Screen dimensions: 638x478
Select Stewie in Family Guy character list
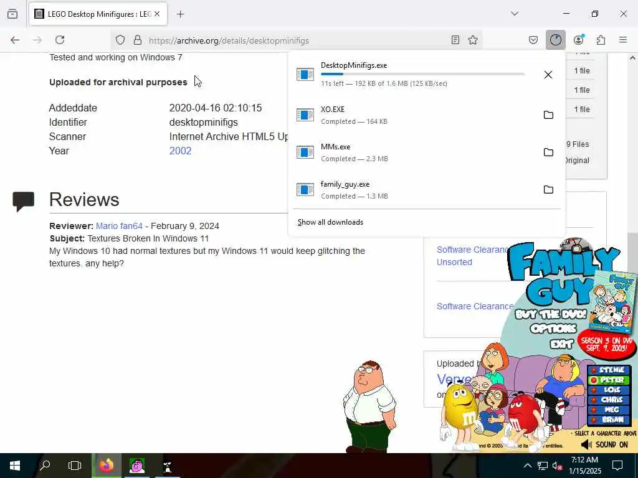(x=608, y=370)
